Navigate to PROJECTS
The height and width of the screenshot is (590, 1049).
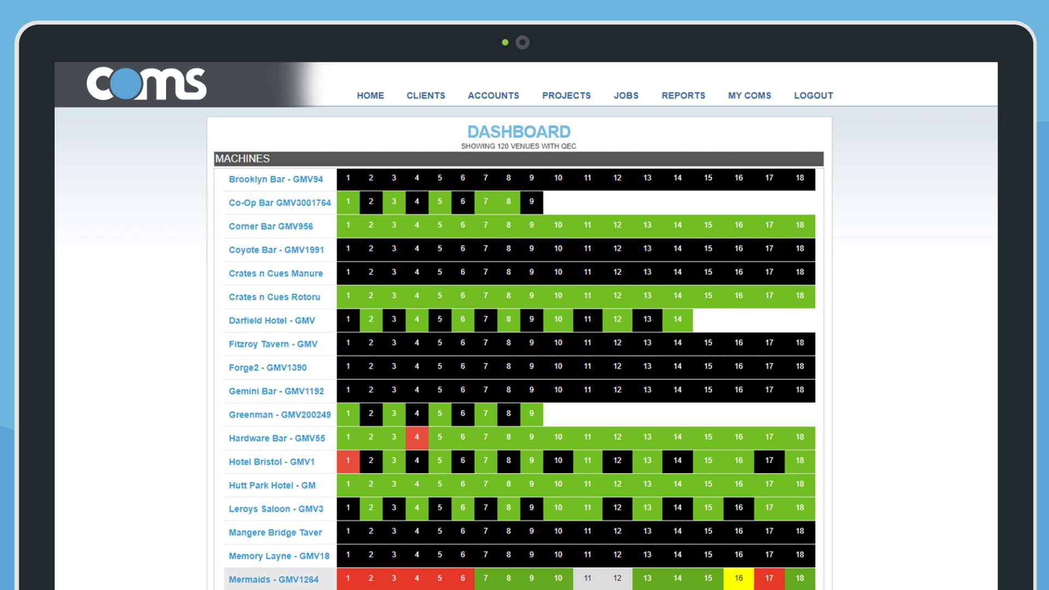566,96
